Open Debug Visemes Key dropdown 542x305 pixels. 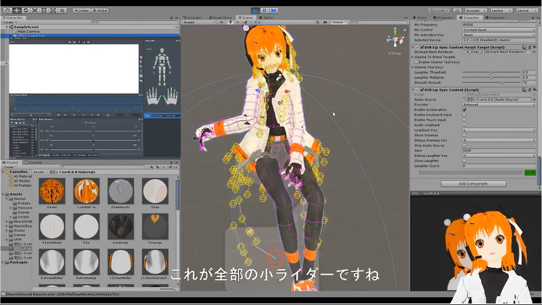(499, 141)
